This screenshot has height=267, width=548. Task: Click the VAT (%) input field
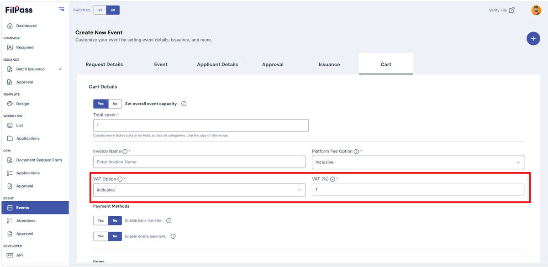point(418,190)
